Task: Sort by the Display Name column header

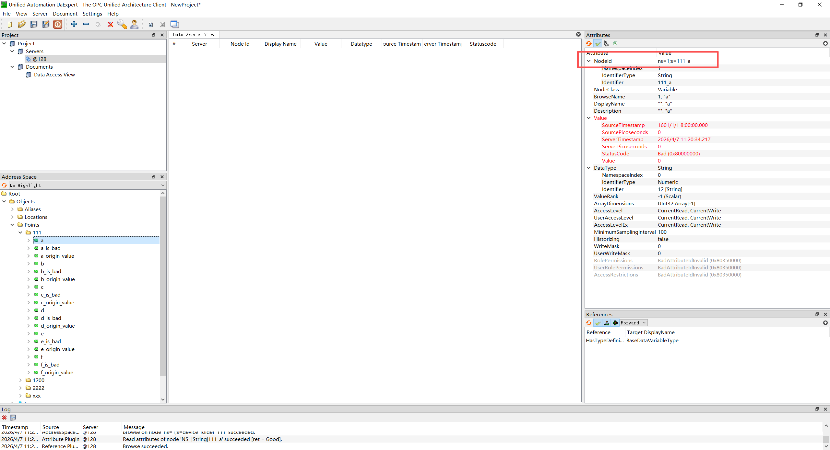Action: [280, 44]
